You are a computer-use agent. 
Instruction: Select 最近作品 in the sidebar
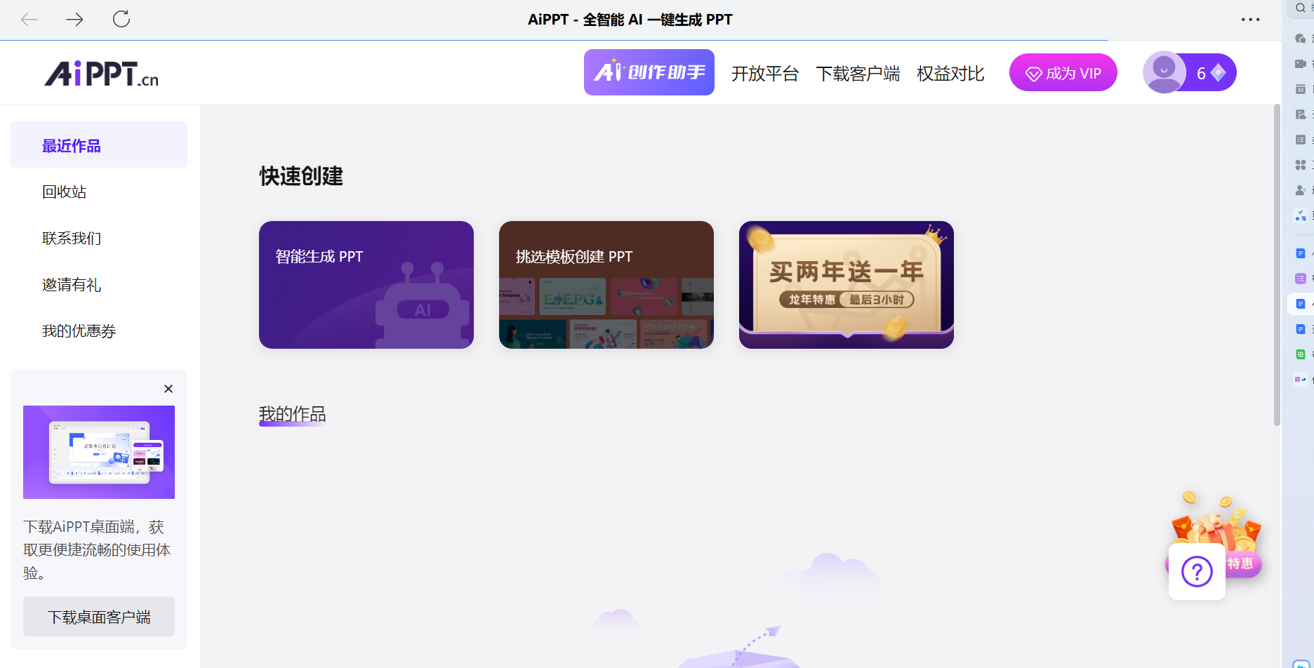click(x=99, y=145)
